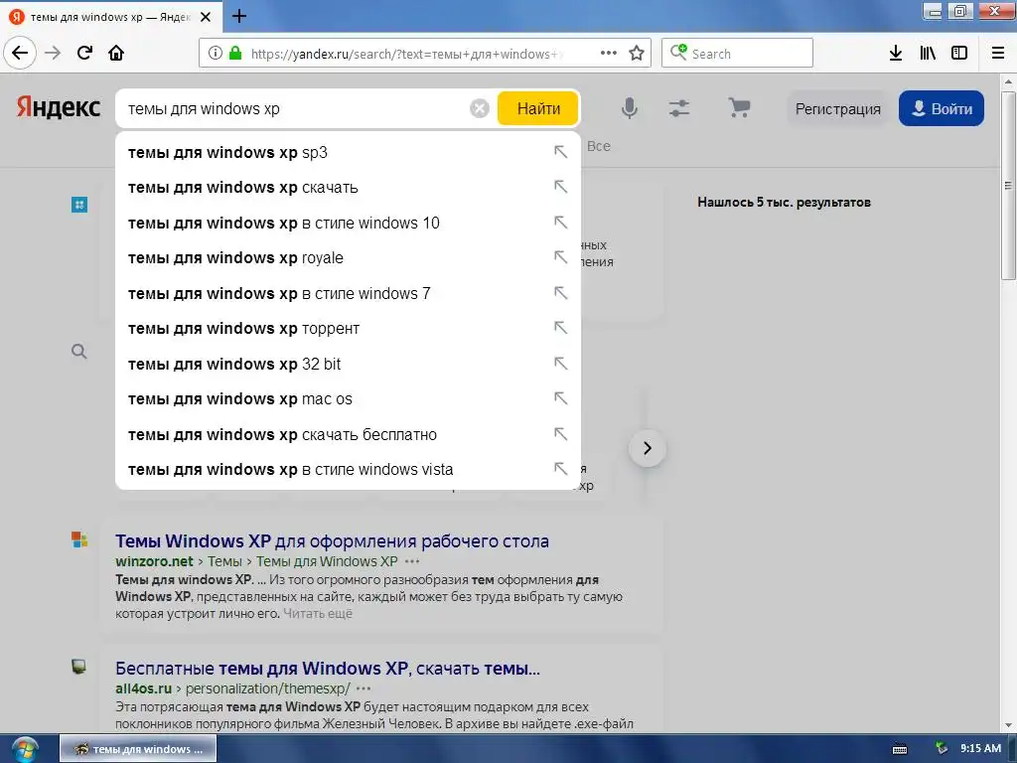Image resolution: width=1017 pixels, height=763 pixels.
Task: Click the winzoro.net favicon
Action: point(79,539)
